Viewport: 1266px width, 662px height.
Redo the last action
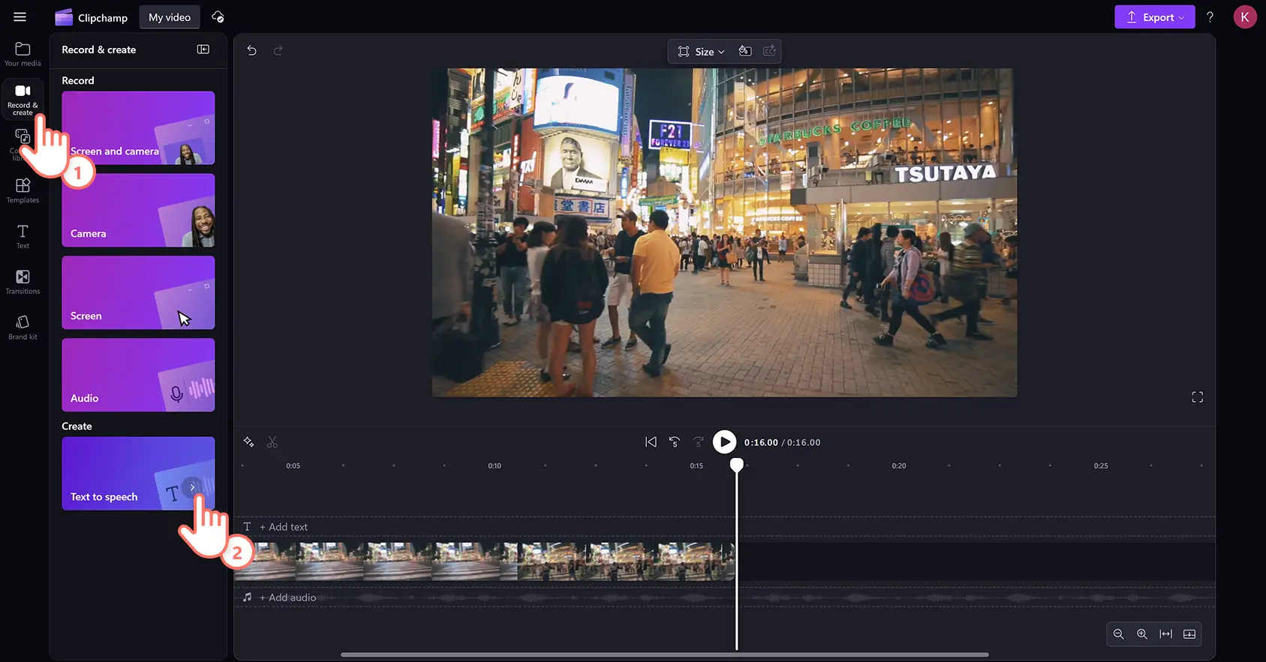[x=278, y=50]
